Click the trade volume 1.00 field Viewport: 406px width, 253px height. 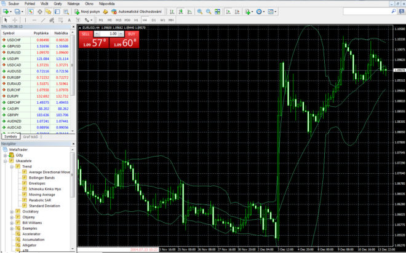(x=109, y=34)
